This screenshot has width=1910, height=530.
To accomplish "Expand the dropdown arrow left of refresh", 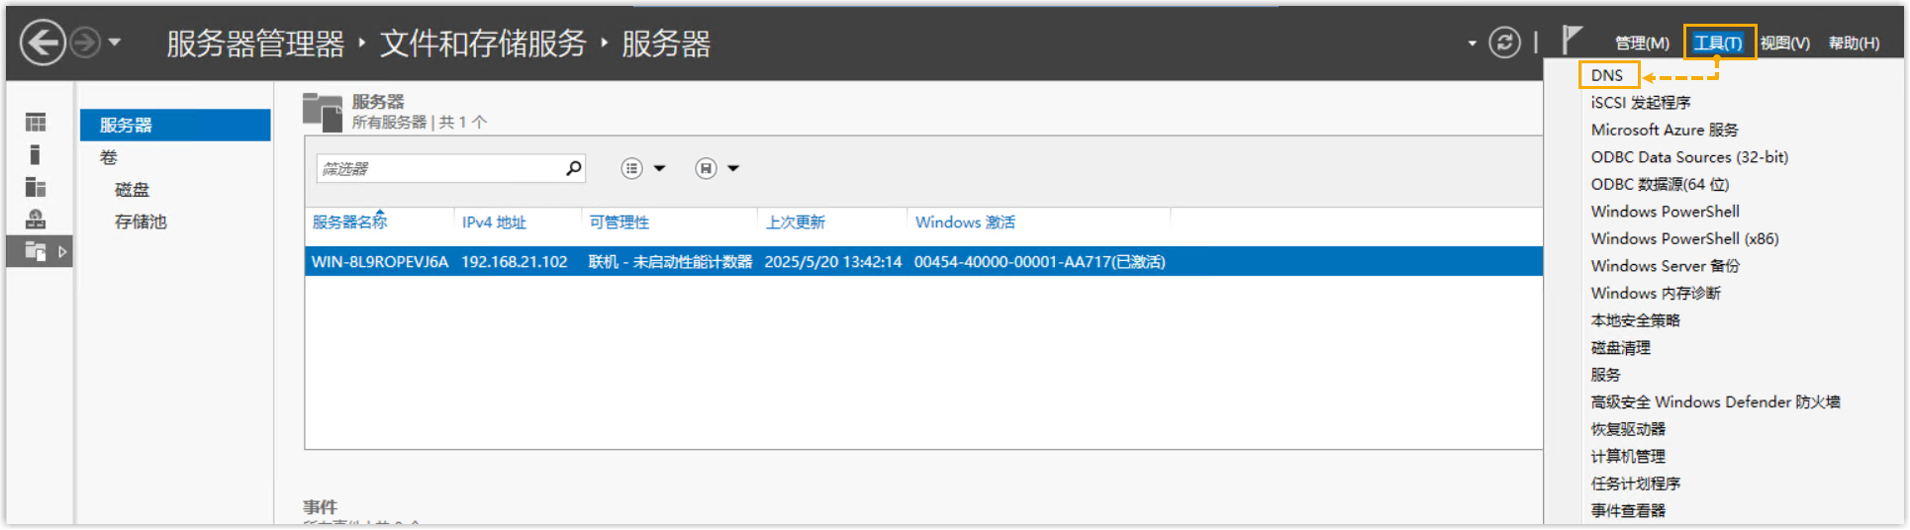I will point(1472,44).
